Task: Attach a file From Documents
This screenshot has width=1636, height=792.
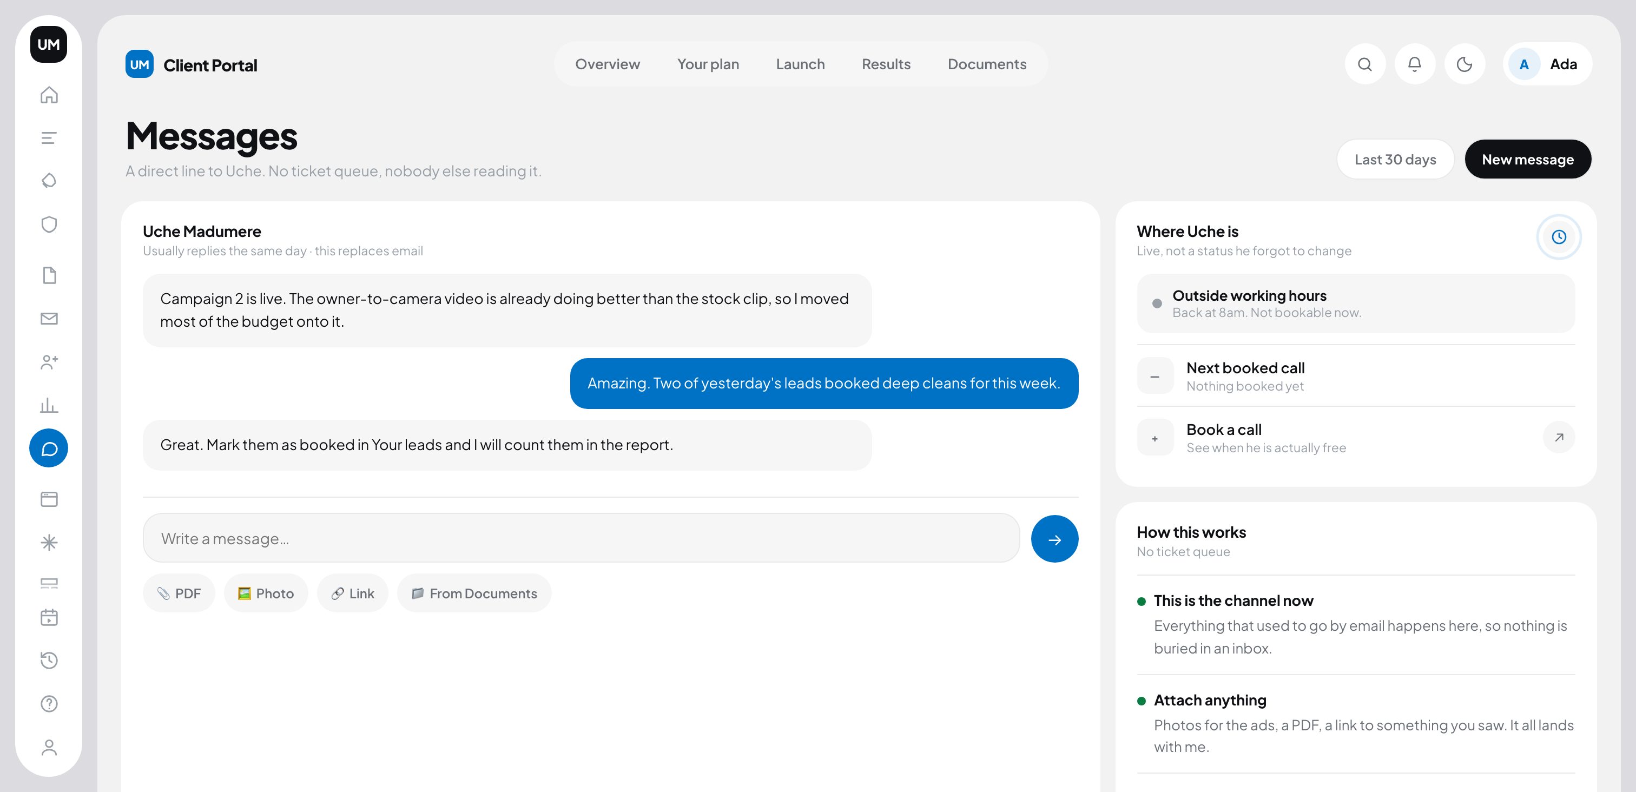Action: tap(474, 593)
